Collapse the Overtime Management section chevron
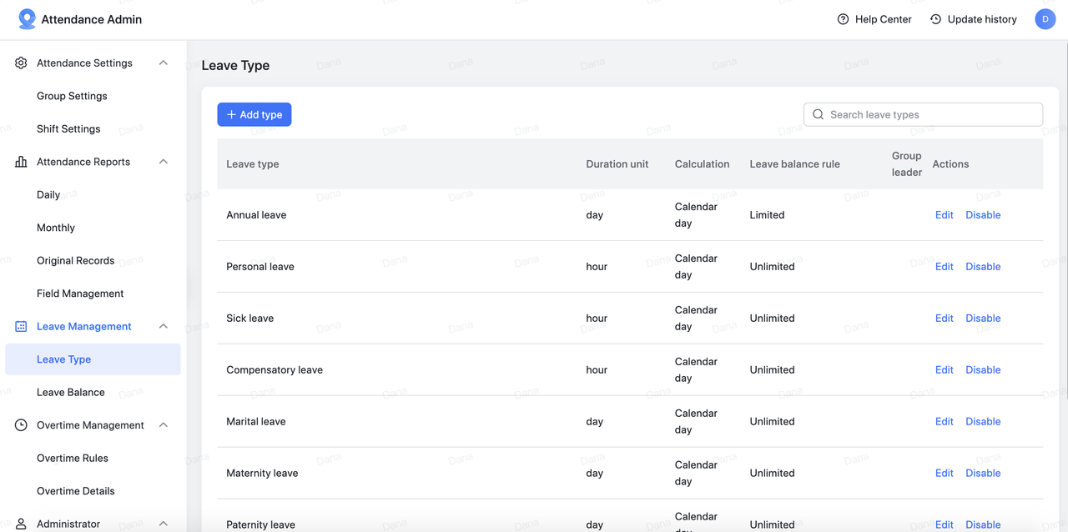This screenshot has height=532, width=1068. pyautogui.click(x=164, y=425)
